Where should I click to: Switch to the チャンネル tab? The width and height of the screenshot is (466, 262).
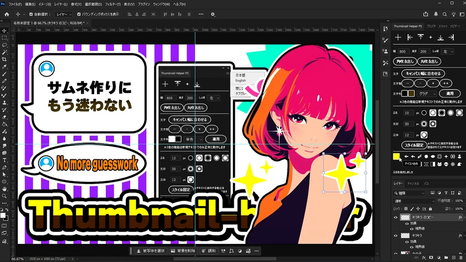pyautogui.click(x=413, y=184)
